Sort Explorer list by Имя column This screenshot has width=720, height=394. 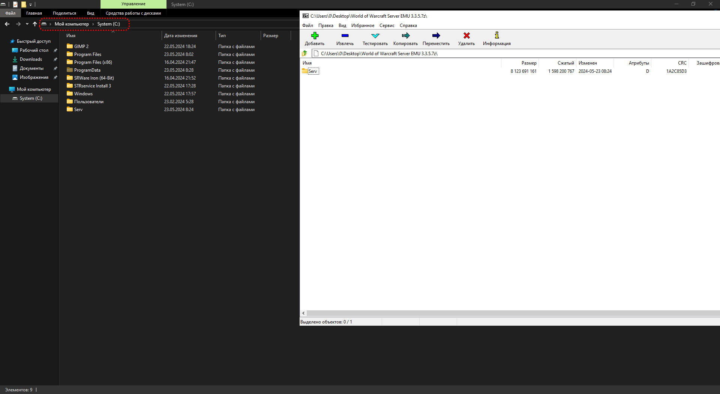pos(112,36)
